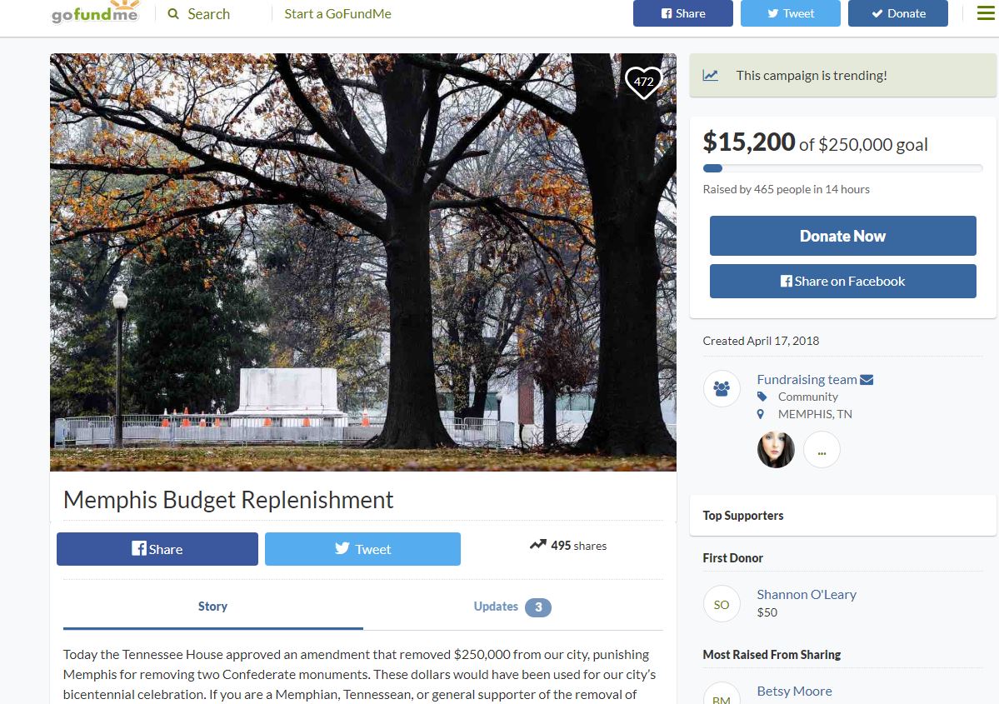Image resolution: width=999 pixels, height=704 pixels.
Task: Click the header Tweet button
Action: [791, 13]
